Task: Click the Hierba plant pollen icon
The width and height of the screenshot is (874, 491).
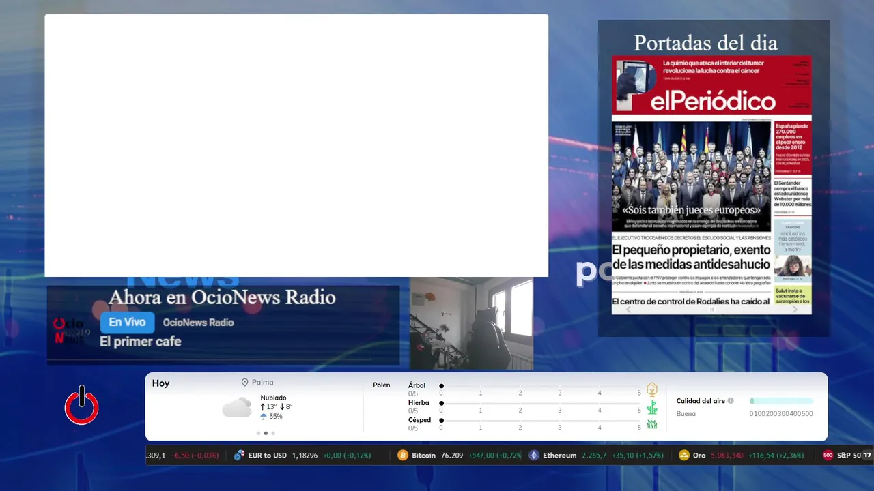Action: (x=652, y=407)
